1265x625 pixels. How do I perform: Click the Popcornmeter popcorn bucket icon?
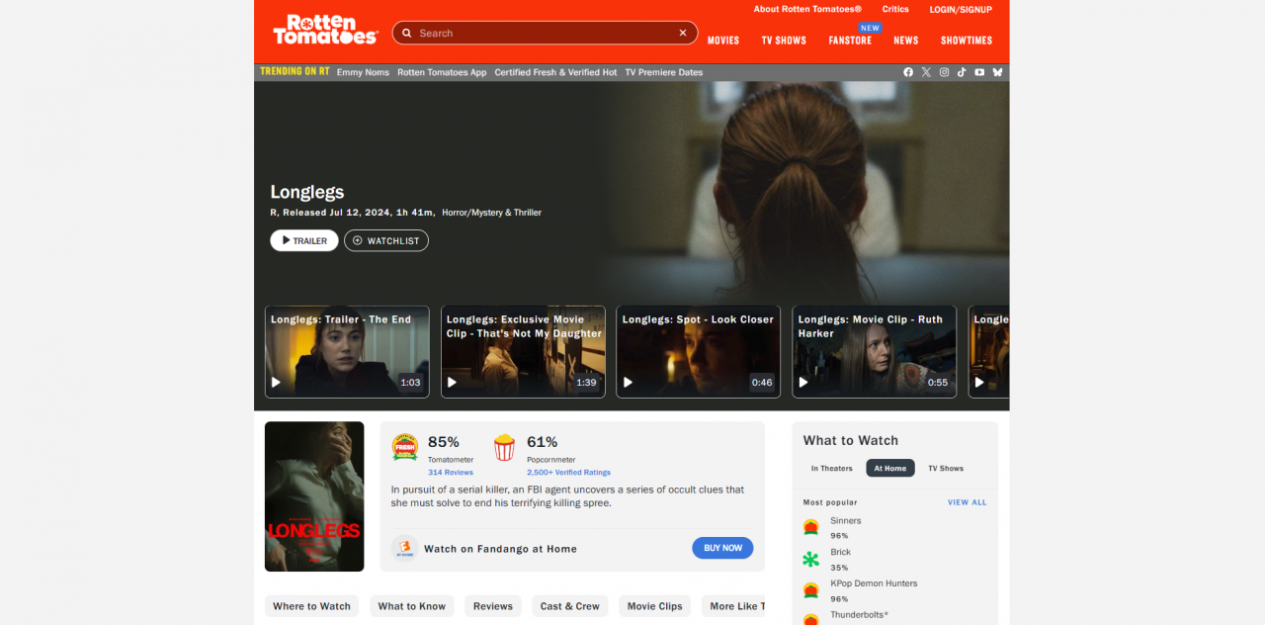click(x=504, y=447)
